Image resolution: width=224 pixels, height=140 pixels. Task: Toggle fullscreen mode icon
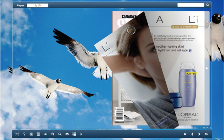click(x=17, y=134)
